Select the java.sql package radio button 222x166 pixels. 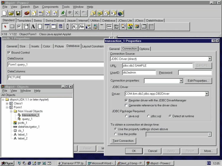[x=127, y=116]
